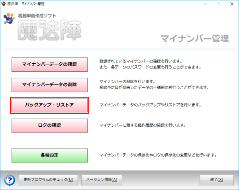Click the backup and restore description text
Image resolution: width=239 pixels, height=190 pixels.
pyautogui.click(x=150, y=106)
